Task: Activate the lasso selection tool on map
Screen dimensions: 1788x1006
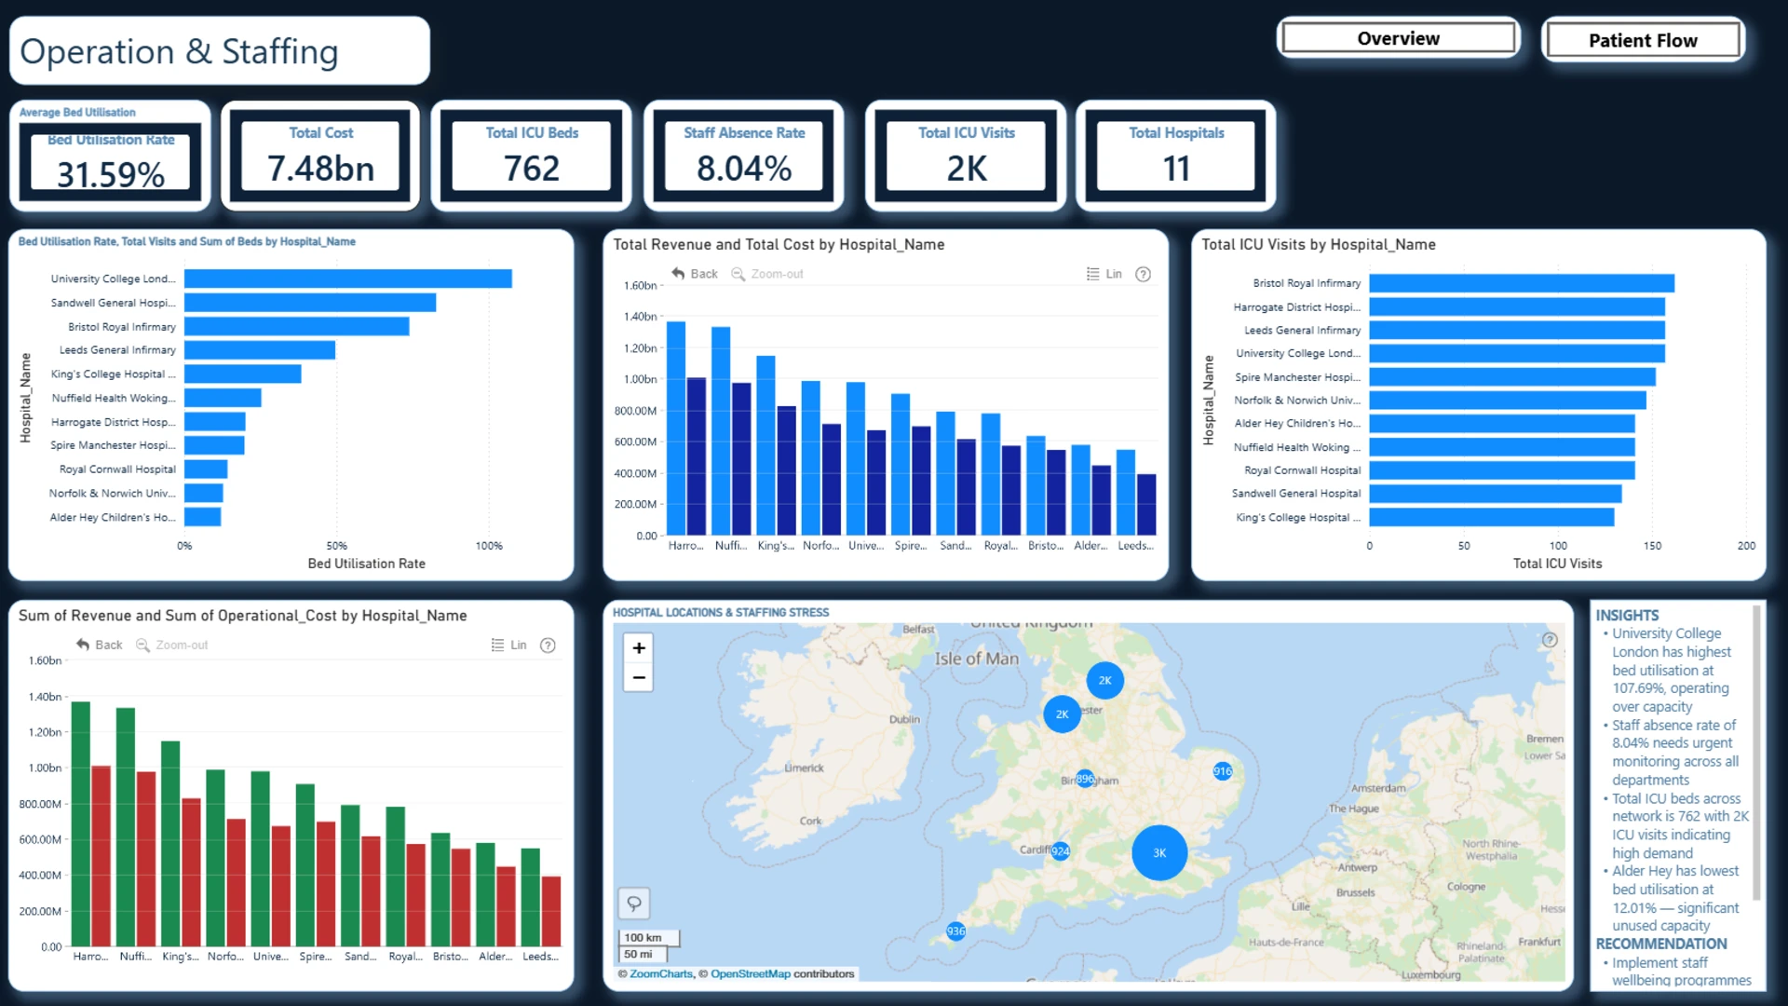Action: 634,904
